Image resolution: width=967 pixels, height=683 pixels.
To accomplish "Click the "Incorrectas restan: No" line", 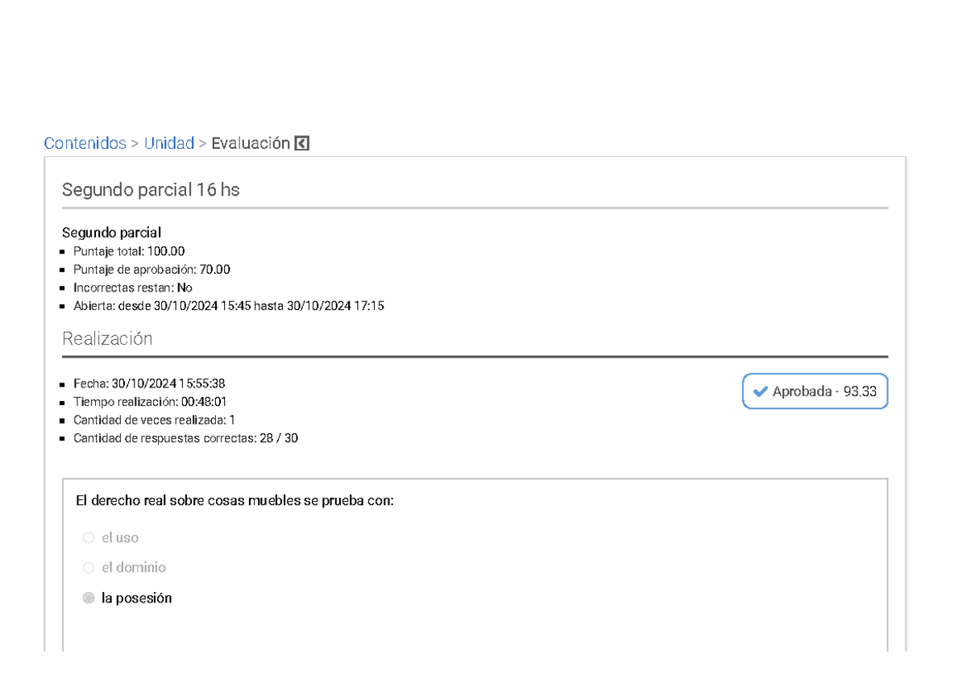I will coord(132,288).
